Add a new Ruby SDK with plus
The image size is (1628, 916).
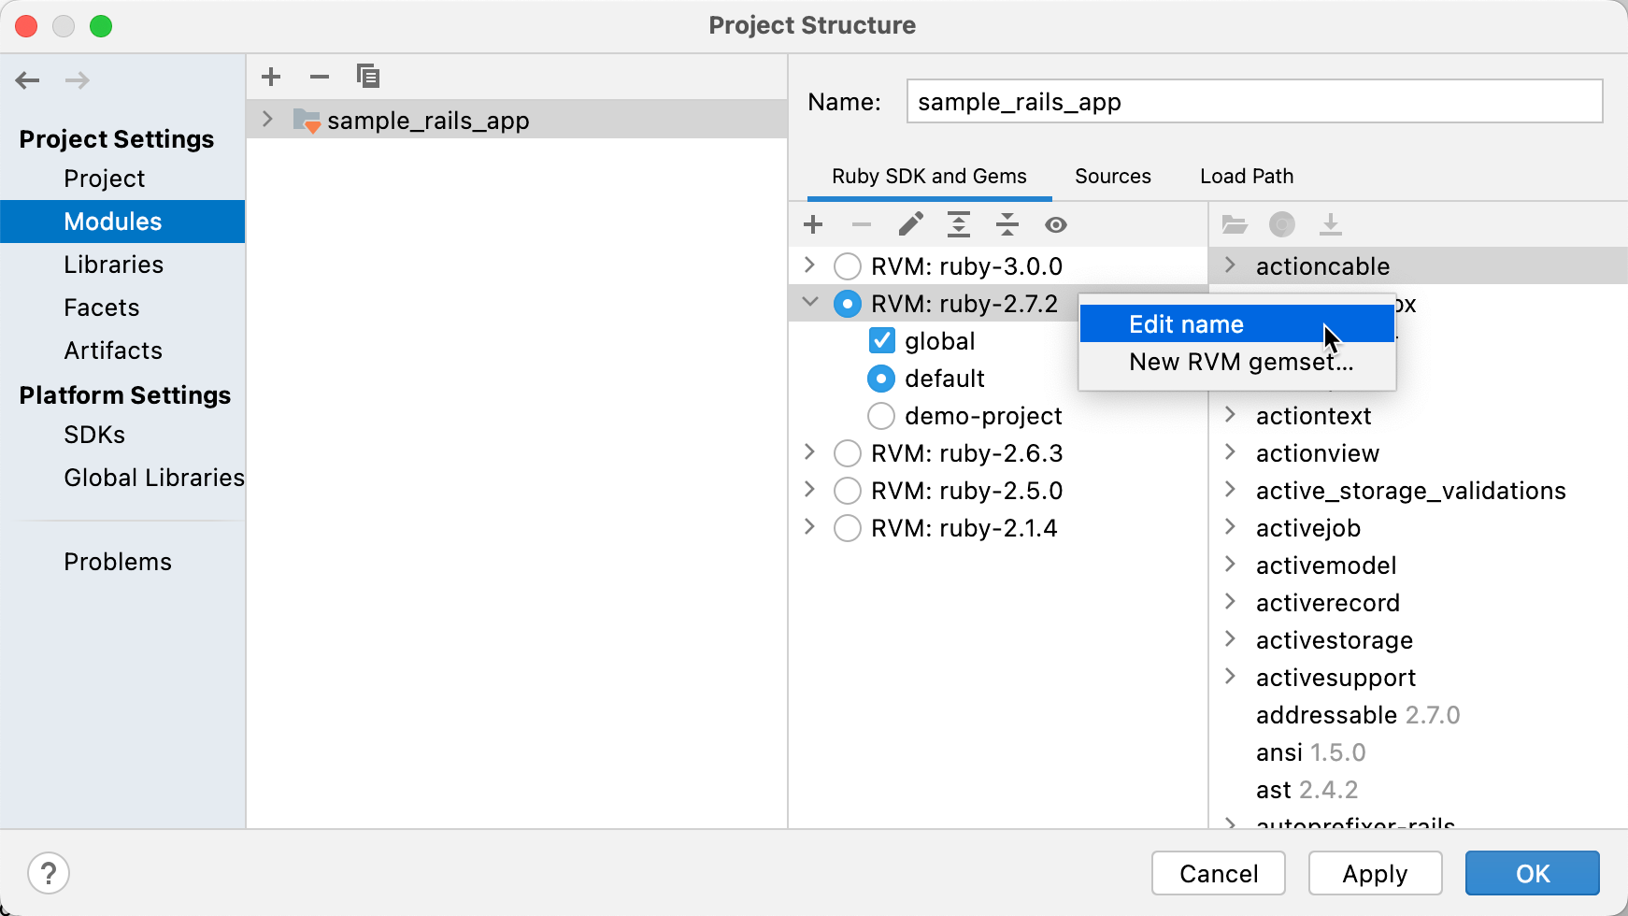pos(813,224)
